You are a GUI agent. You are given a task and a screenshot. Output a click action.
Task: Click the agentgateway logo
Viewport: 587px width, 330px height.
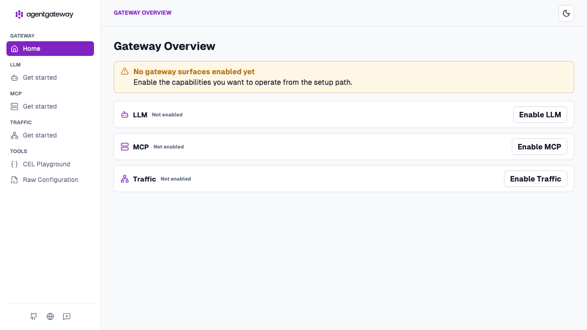tap(44, 14)
